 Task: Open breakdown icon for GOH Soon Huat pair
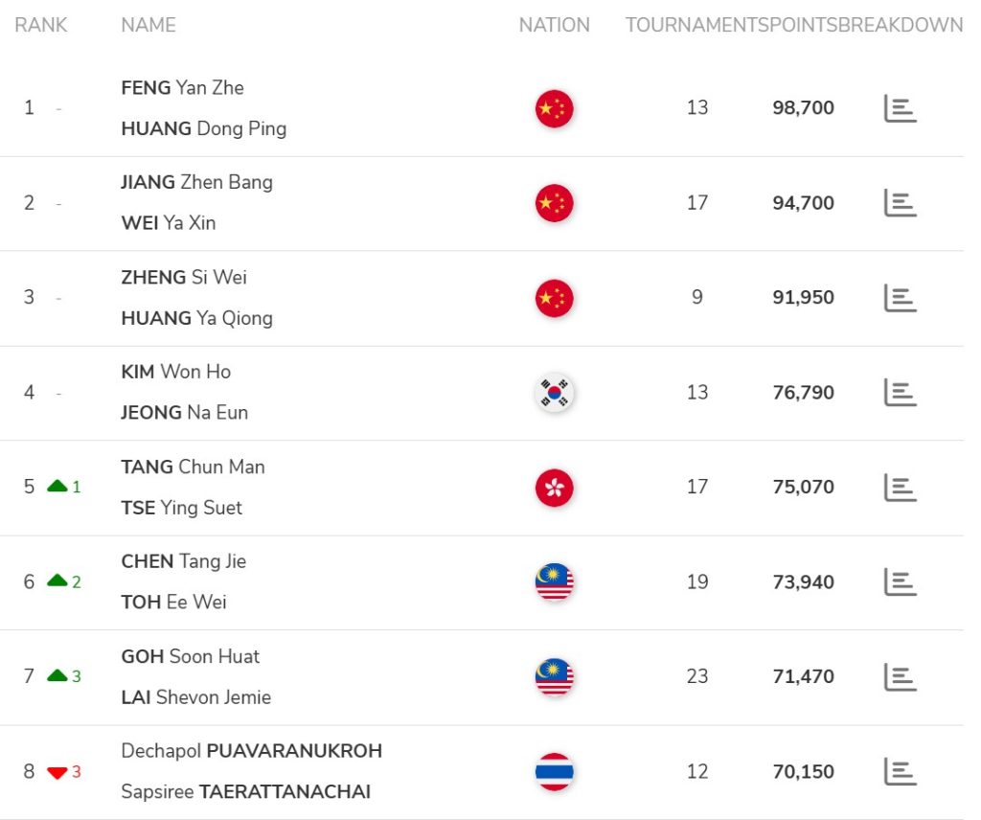click(x=900, y=677)
